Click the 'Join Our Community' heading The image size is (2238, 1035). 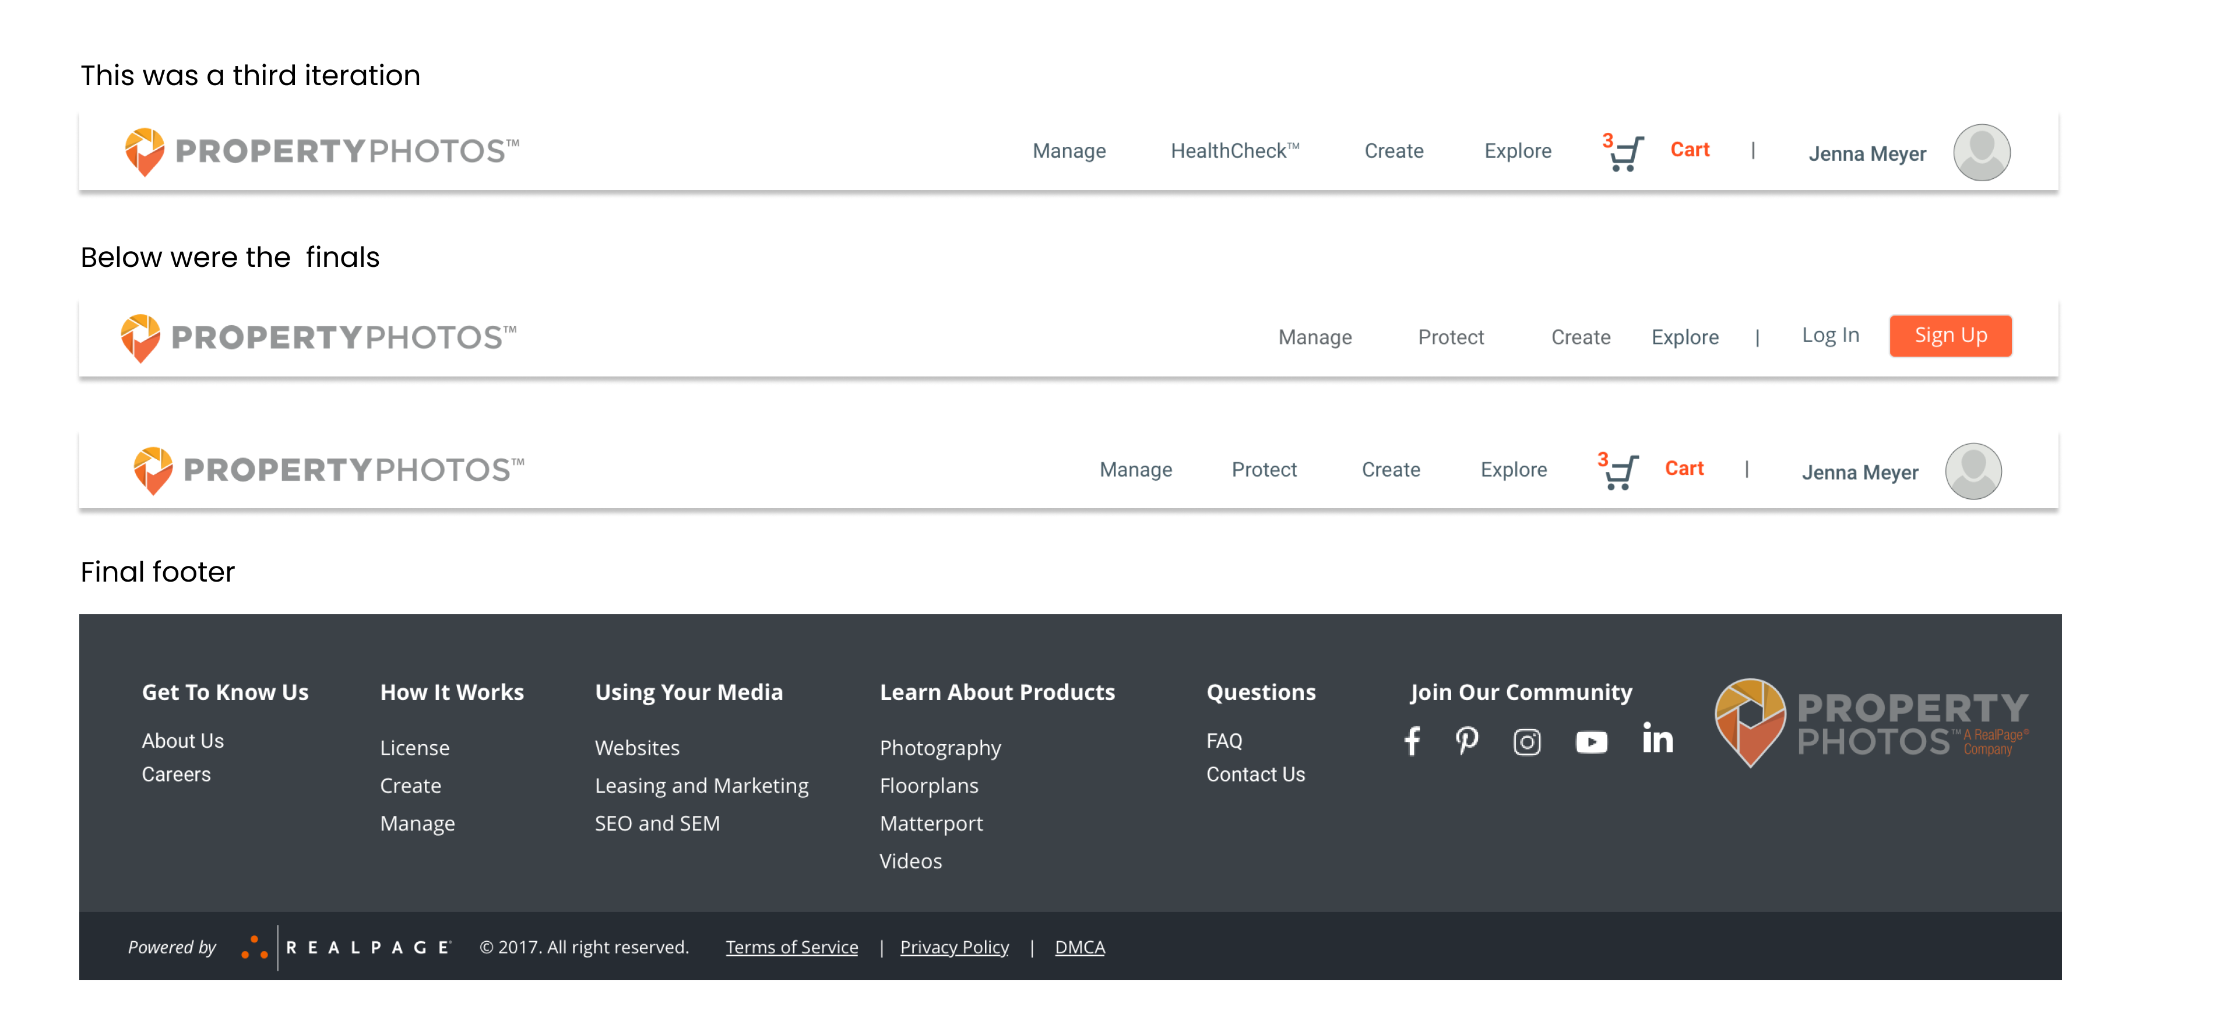click(x=1521, y=692)
